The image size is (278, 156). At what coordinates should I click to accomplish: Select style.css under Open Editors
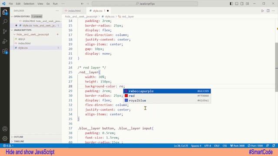(36, 26)
